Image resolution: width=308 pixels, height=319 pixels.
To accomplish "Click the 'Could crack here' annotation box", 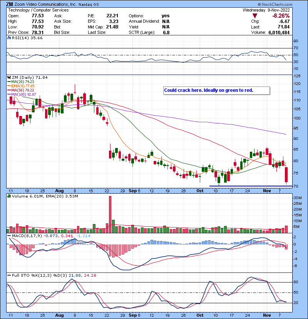I will click(216, 90).
